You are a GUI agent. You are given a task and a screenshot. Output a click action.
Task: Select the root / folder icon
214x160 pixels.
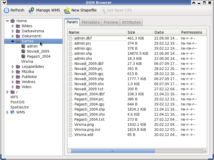(13, 92)
